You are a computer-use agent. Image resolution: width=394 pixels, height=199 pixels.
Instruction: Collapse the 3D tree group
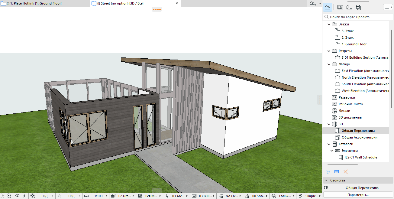[x=329, y=124]
